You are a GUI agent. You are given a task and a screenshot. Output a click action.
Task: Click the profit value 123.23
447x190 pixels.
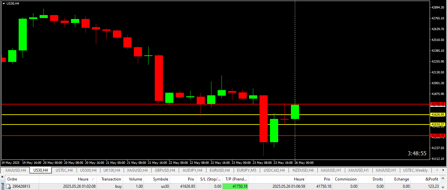pos(433,186)
